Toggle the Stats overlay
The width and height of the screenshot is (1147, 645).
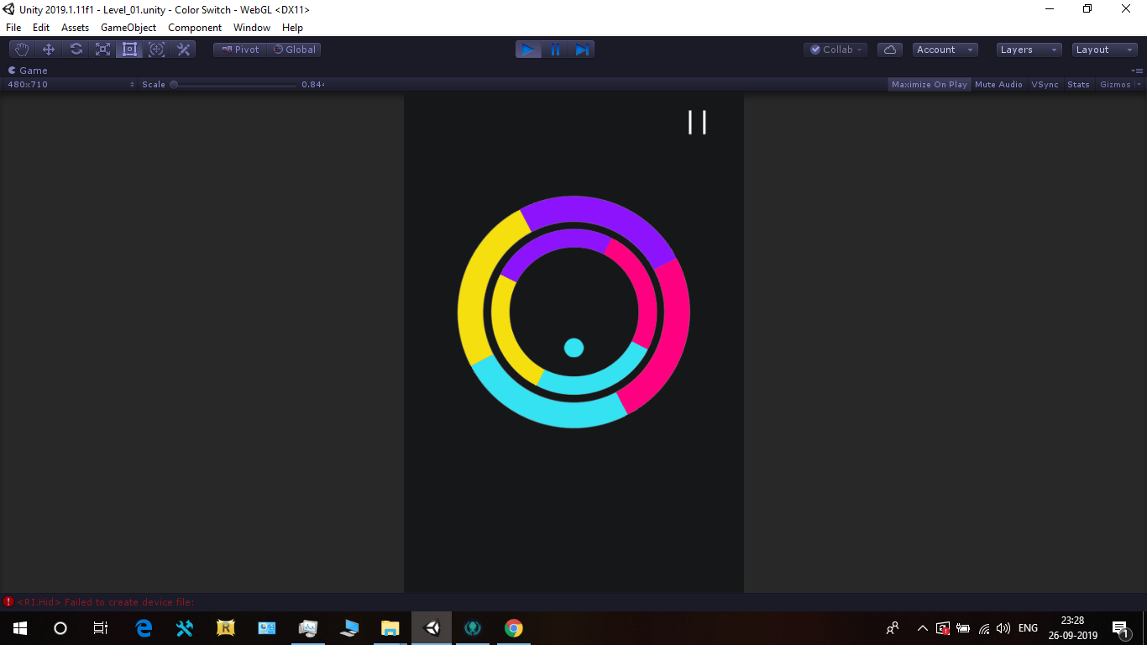tap(1078, 84)
